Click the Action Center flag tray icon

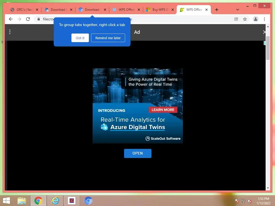[x=237, y=201]
